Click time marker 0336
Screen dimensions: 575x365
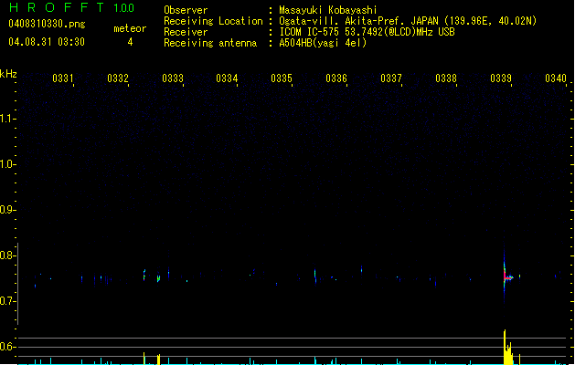click(x=336, y=78)
